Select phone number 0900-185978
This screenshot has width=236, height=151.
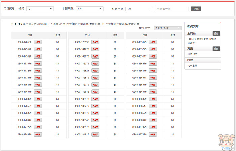139,78
